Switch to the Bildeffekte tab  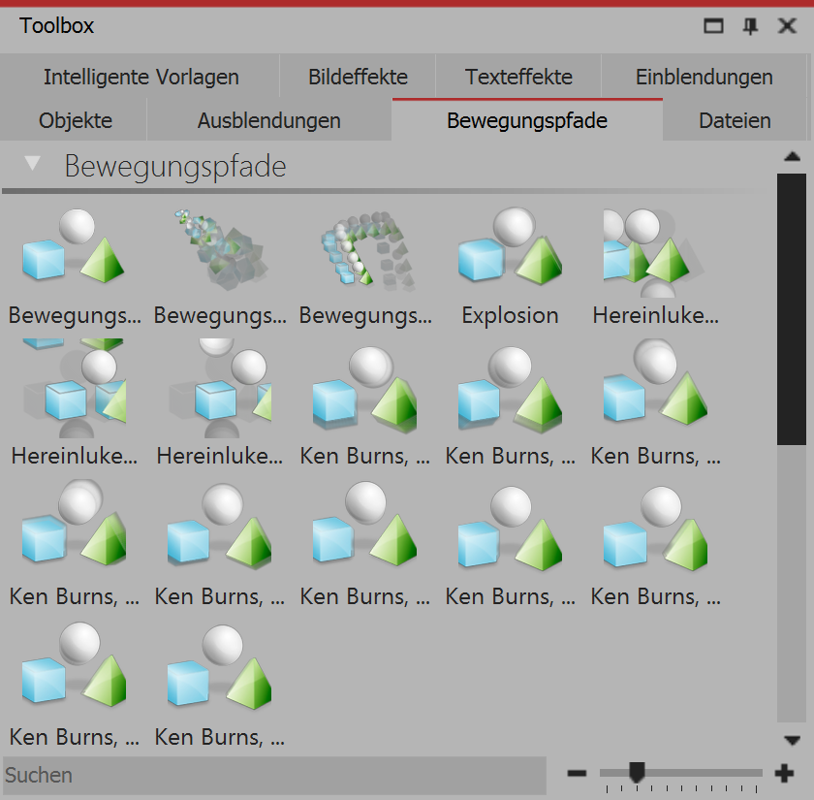tap(357, 77)
